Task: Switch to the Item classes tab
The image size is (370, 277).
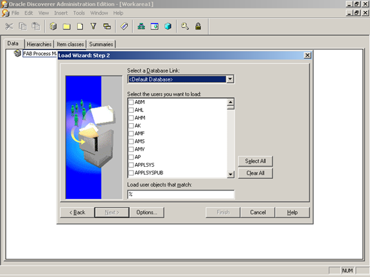Action: (70, 44)
